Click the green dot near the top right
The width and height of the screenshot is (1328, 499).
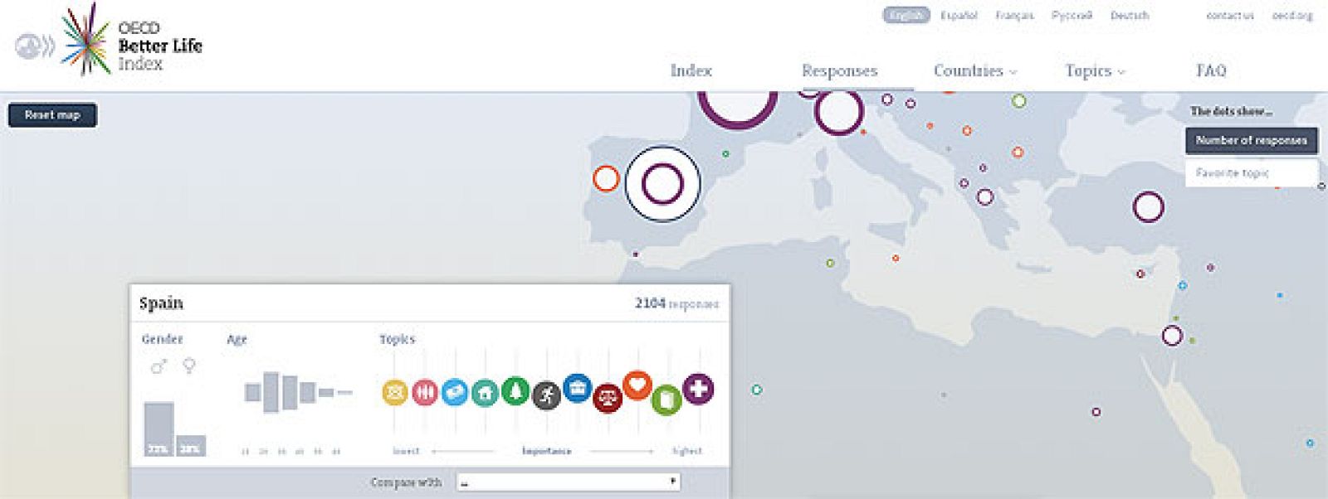click(x=1019, y=101)
